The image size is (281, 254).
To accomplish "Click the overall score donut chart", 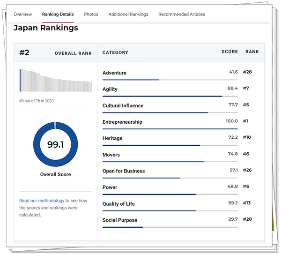I will pyautogui.click(x=55, y=144).
